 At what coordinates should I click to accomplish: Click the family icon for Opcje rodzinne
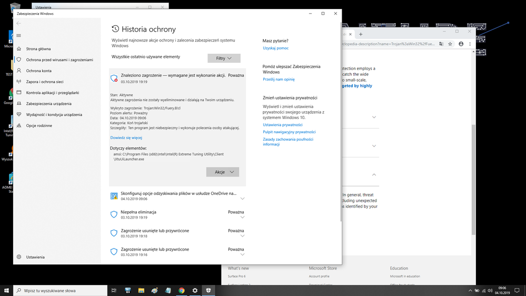pos(19,125)
